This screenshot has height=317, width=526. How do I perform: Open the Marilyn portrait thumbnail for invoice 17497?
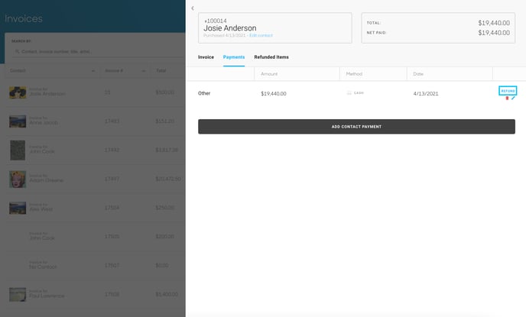(18, 180)
